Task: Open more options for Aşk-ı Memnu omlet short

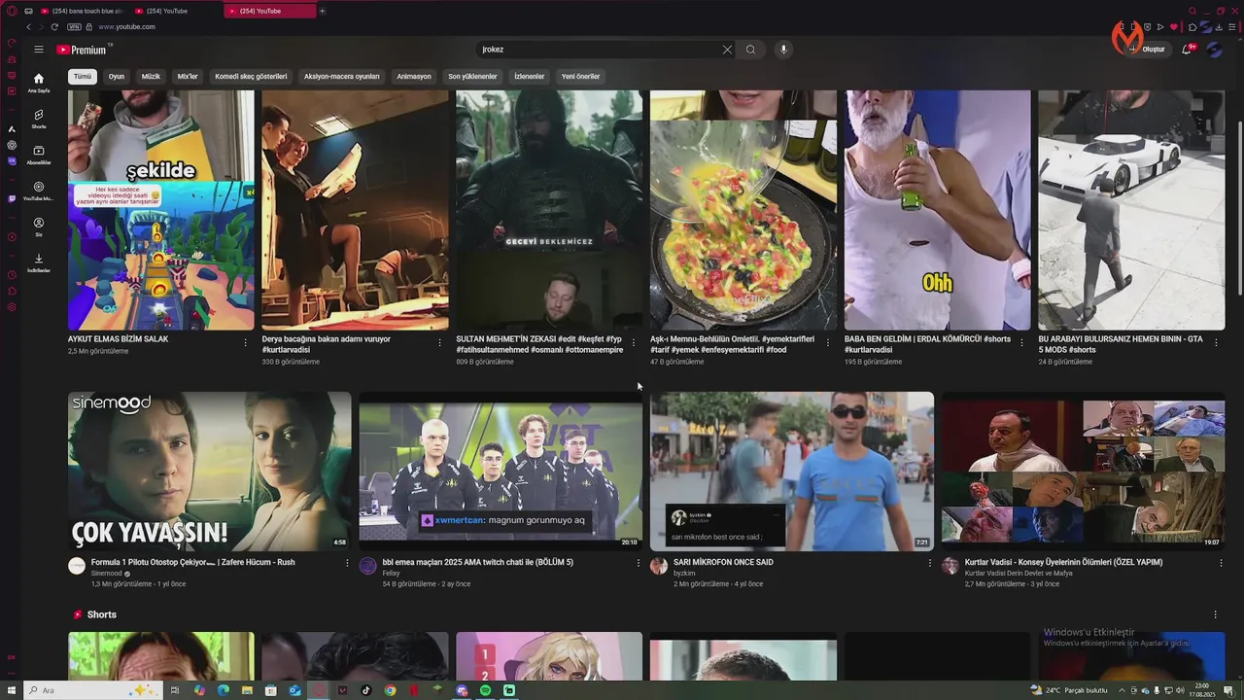Action: [828, 342]
